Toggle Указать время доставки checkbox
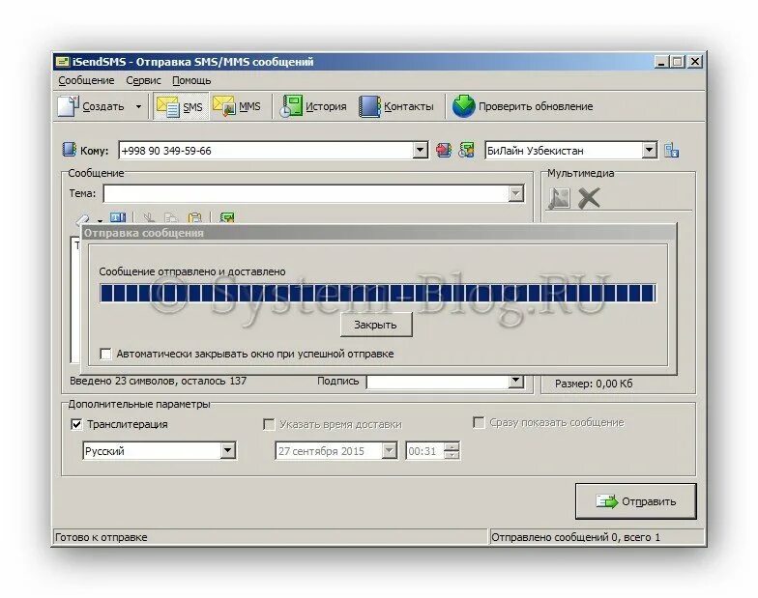The image size is (758, 598). coord(269,425)
